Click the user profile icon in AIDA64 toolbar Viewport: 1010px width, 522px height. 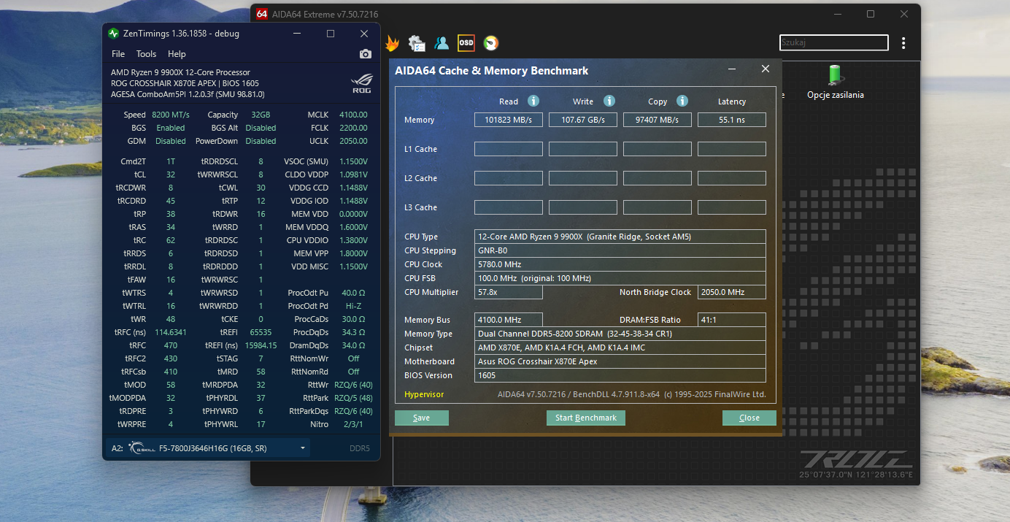click(442, 43)
